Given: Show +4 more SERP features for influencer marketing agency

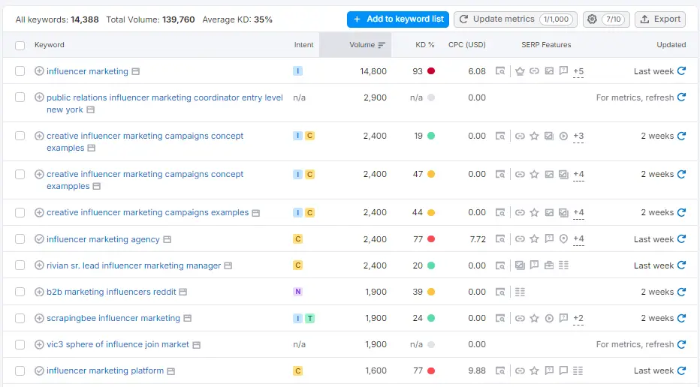Looking at the screenshot, I should tap(578, 240).
